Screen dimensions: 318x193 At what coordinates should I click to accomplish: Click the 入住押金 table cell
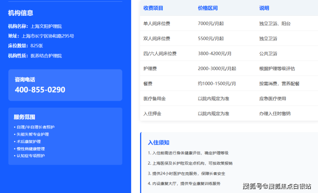pos(152,114)
